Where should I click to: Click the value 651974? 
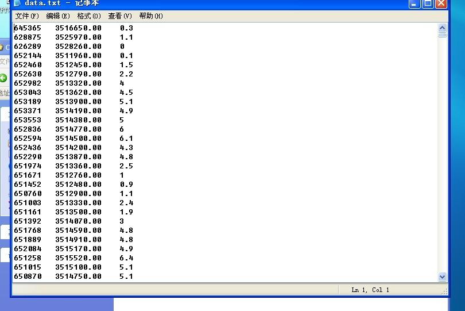point(28,166)
